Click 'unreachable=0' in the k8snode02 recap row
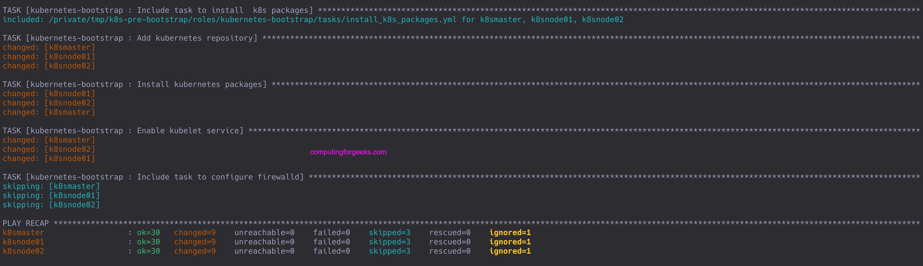This screenshot has width=923, height=266. [x=264, y=251]
